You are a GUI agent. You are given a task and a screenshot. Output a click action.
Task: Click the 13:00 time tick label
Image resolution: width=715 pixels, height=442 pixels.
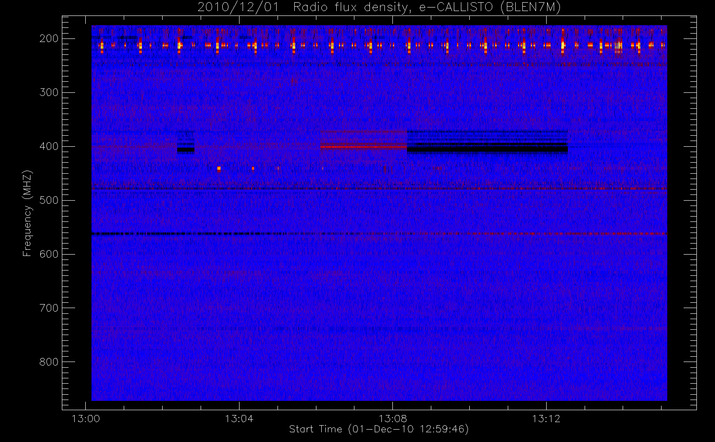[86, 419]
